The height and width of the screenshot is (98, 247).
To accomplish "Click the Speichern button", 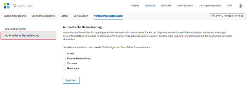I will (x=71, y=80).
